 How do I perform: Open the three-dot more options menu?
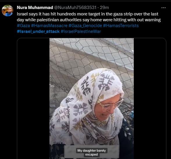tap(163, 8)
